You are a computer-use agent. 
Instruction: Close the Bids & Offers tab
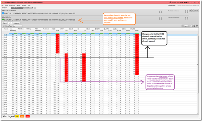22,8
